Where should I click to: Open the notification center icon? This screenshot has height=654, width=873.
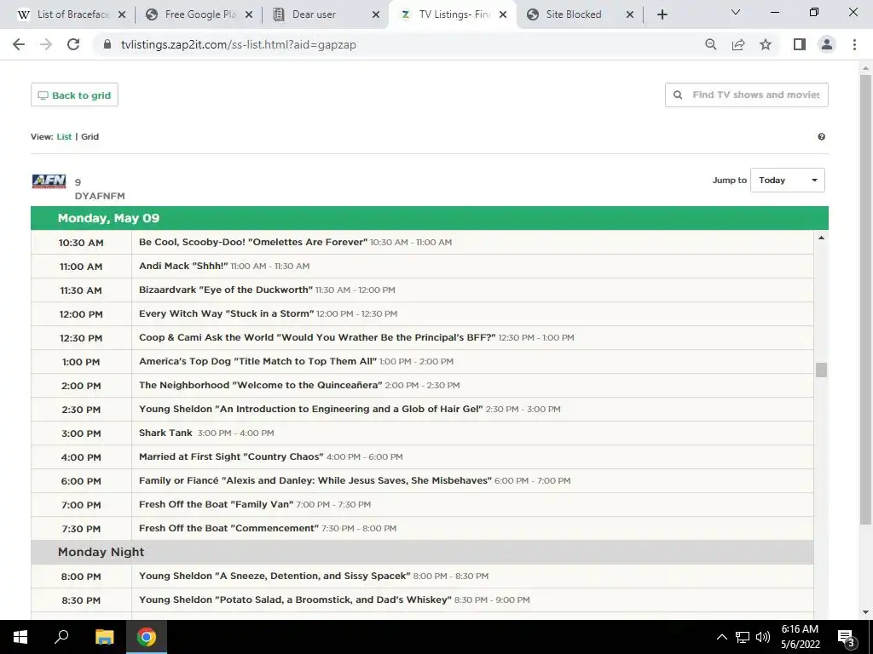pyautogui.click(x=846, y=637)
